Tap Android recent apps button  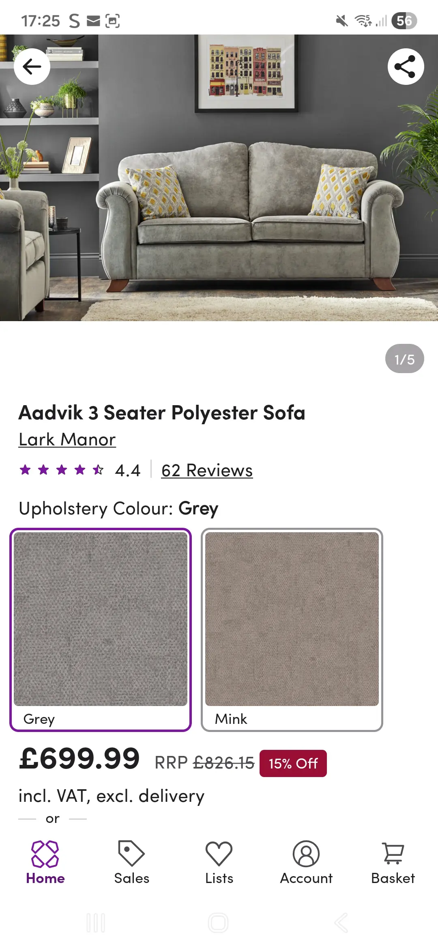(x=96, y=923)
